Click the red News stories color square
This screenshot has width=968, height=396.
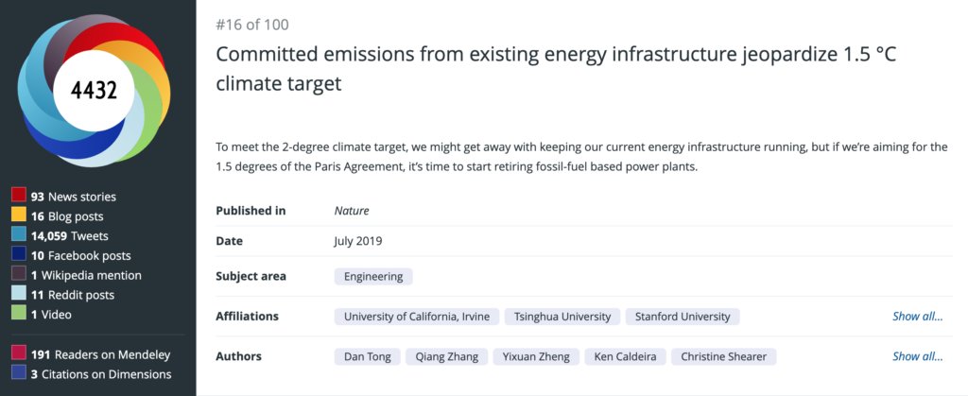(x=19, y=197)
